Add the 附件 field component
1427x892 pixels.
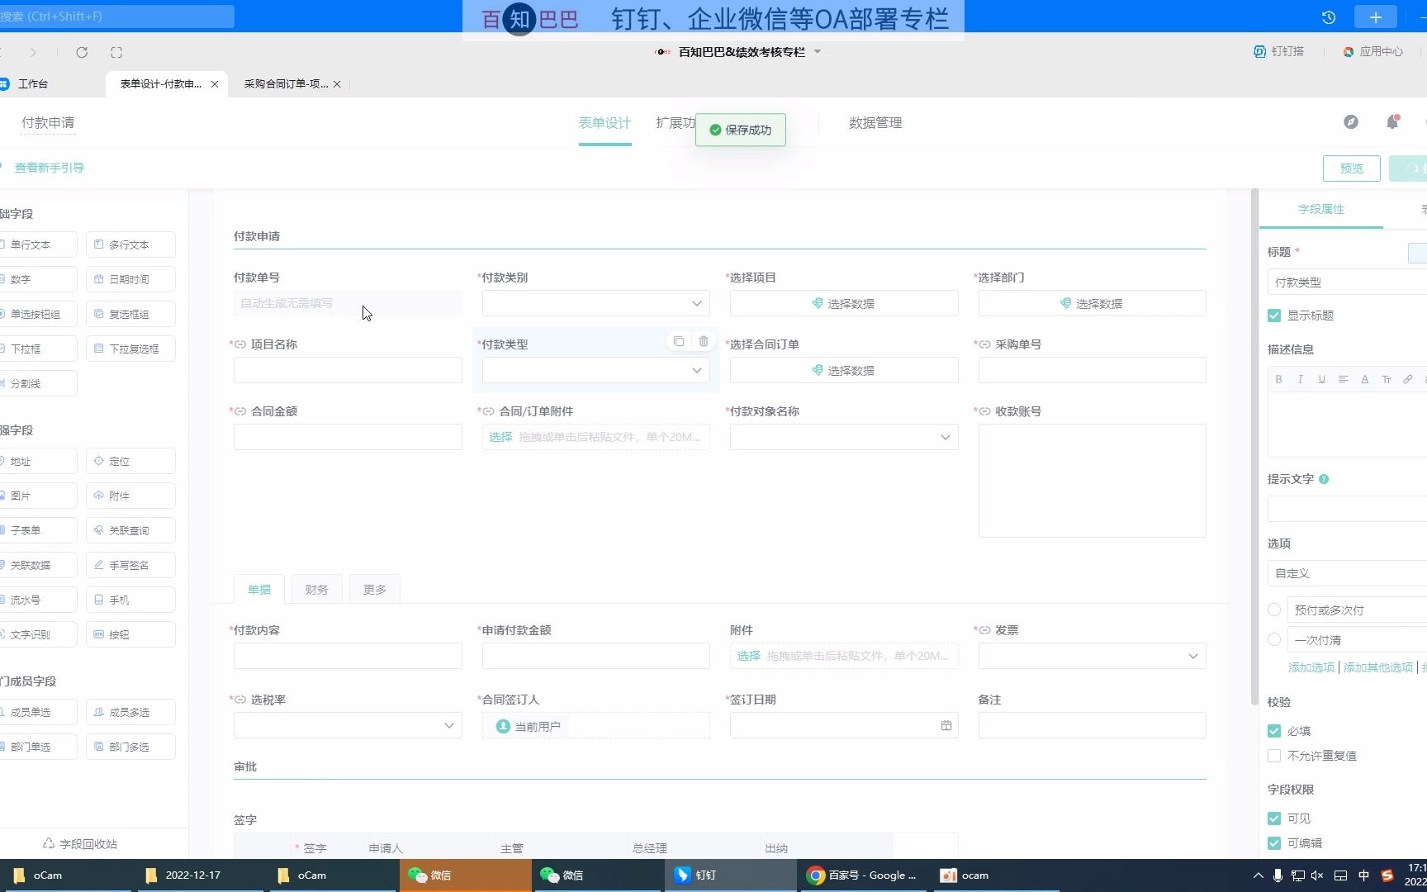pos(130,496)
